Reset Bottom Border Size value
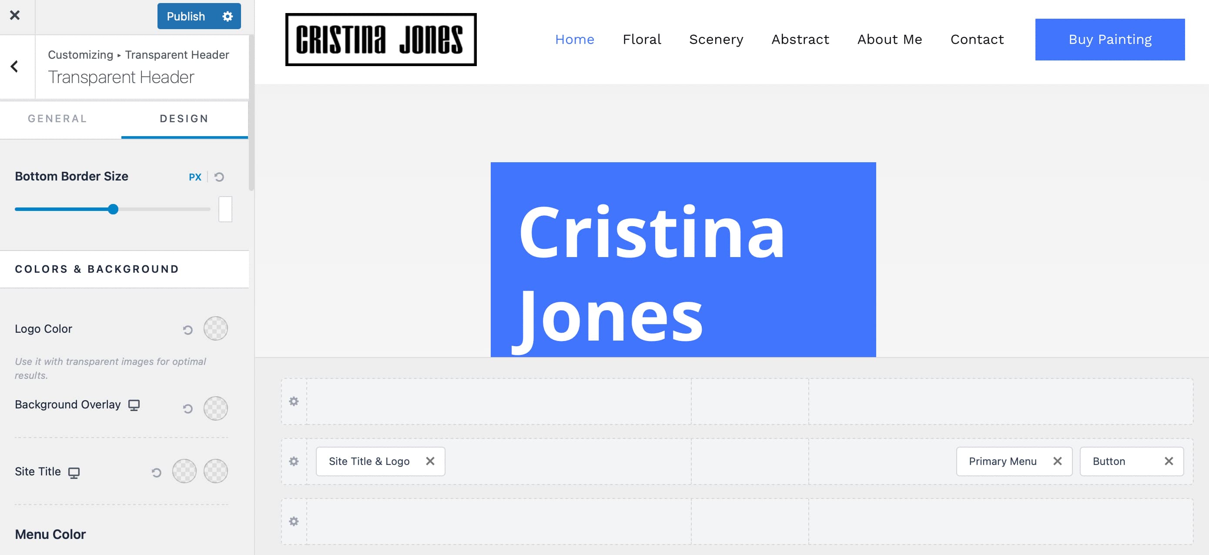Viewport: 1209px width, 555px height. coord(219,177)
